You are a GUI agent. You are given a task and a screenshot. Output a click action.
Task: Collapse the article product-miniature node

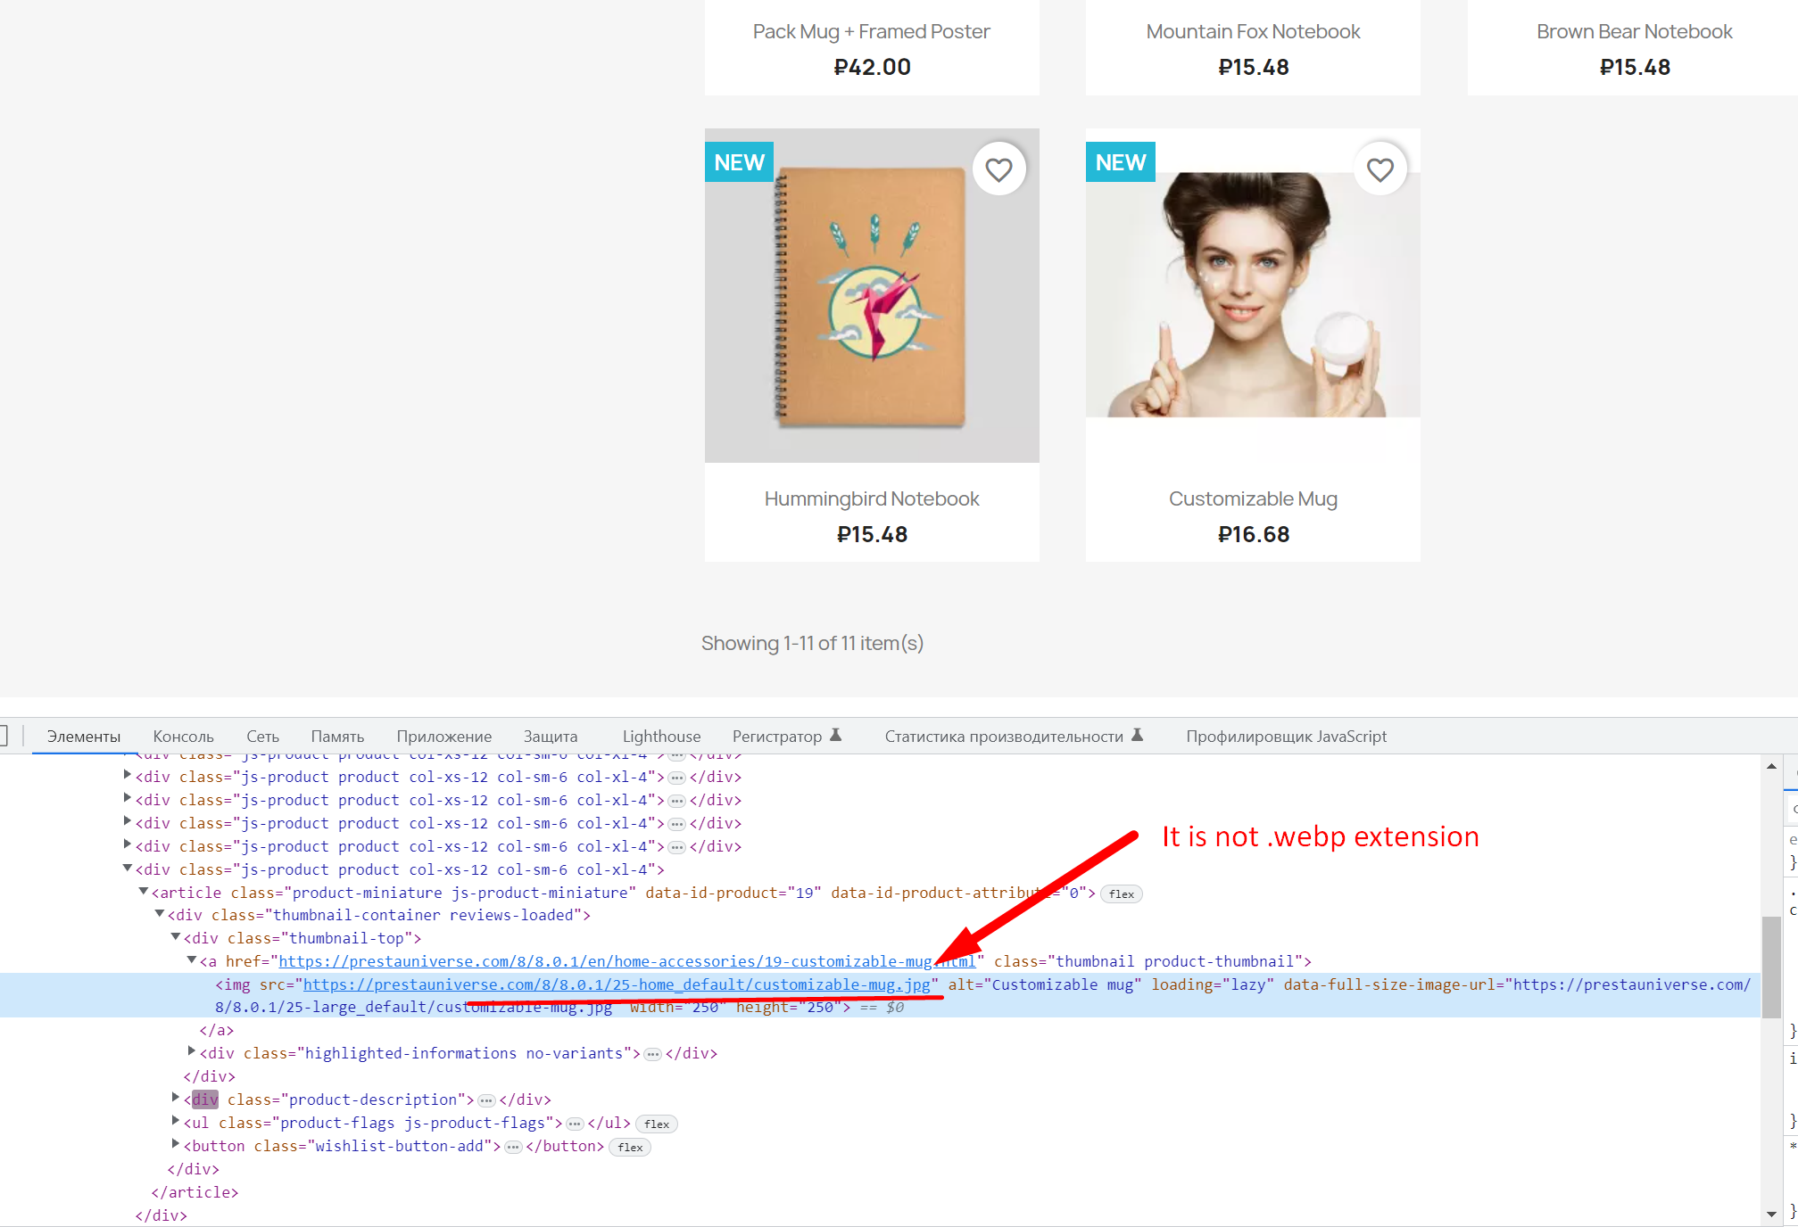[143, 892]
